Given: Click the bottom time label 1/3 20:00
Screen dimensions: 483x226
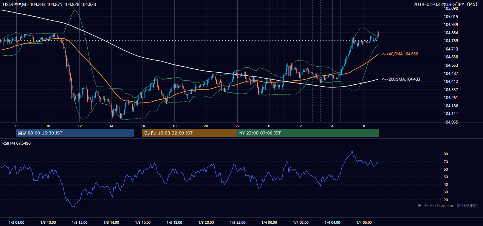Looking at the screenshot, I should point(206,223).
